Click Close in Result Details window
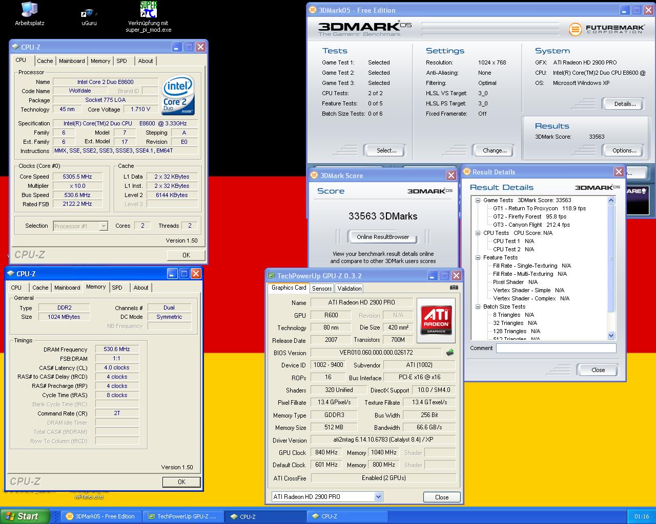656x524 pixels. (x=598, y=370)
